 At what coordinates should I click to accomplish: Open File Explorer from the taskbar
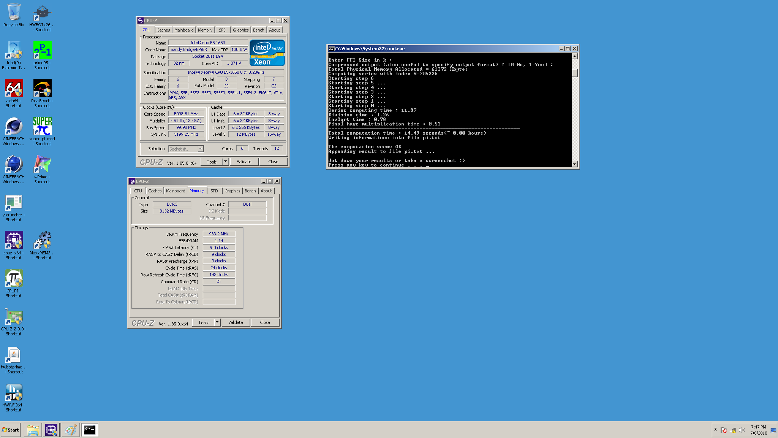[33, 430]
